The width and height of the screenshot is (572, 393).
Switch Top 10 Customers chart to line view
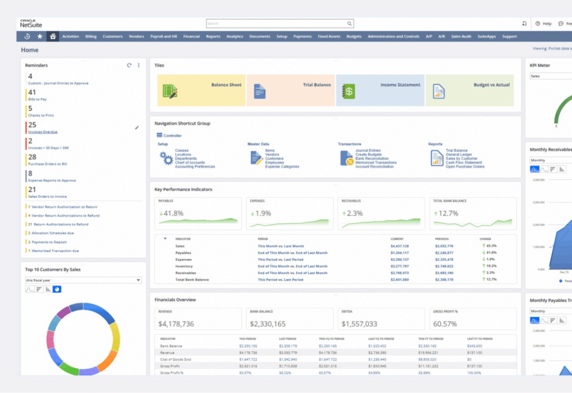click(30, 289)
